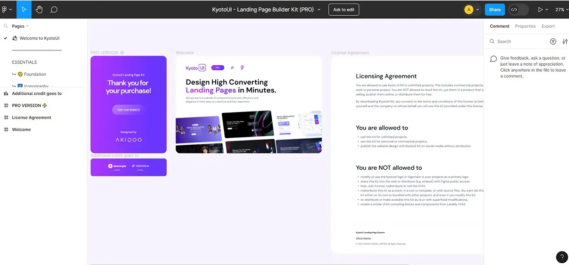Collapse the Pages list chevron

27,26
